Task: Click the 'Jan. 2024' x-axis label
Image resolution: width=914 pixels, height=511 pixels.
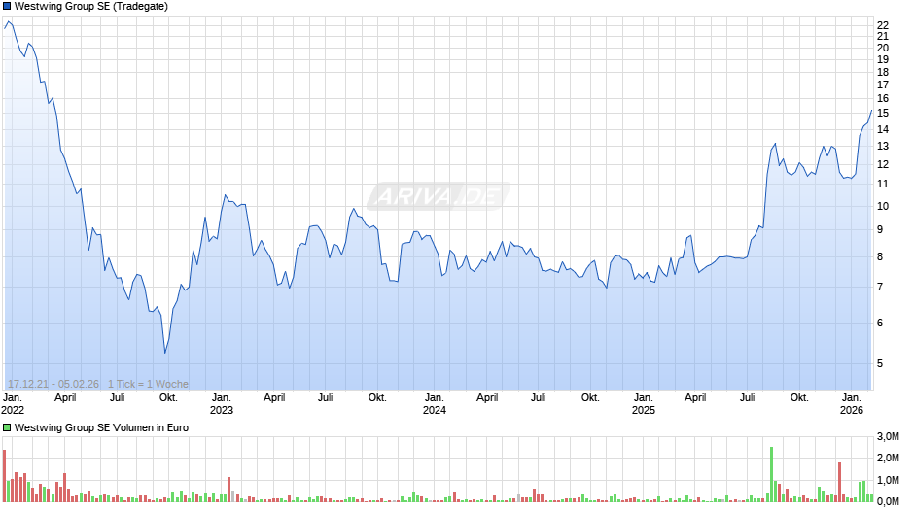Action: click(x=435, y=404)
